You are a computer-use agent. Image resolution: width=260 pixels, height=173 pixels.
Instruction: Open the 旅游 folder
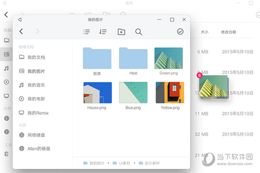[97, 58]
